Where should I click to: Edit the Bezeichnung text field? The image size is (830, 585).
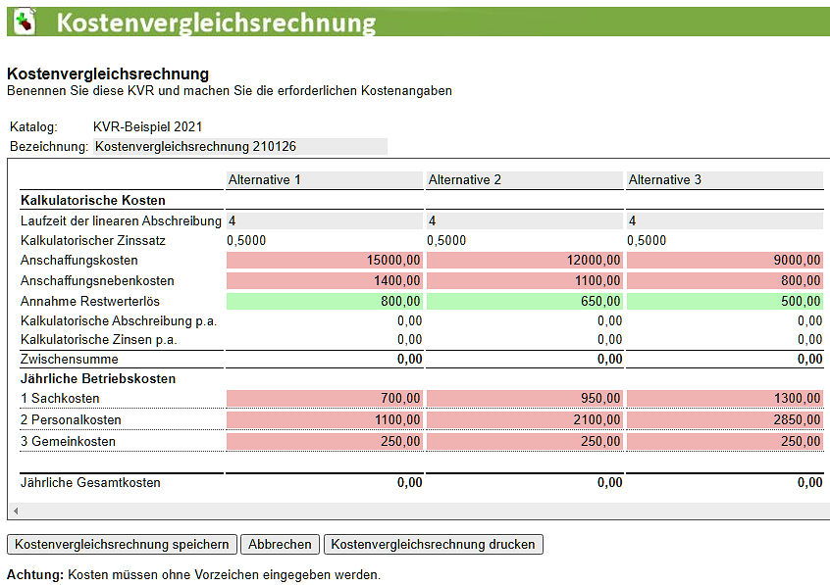click(239, 147)
